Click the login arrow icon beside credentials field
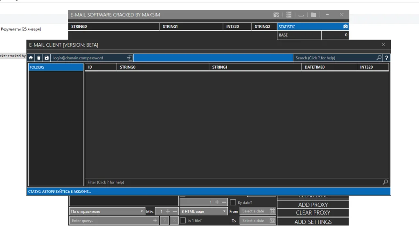 (129, 58)
